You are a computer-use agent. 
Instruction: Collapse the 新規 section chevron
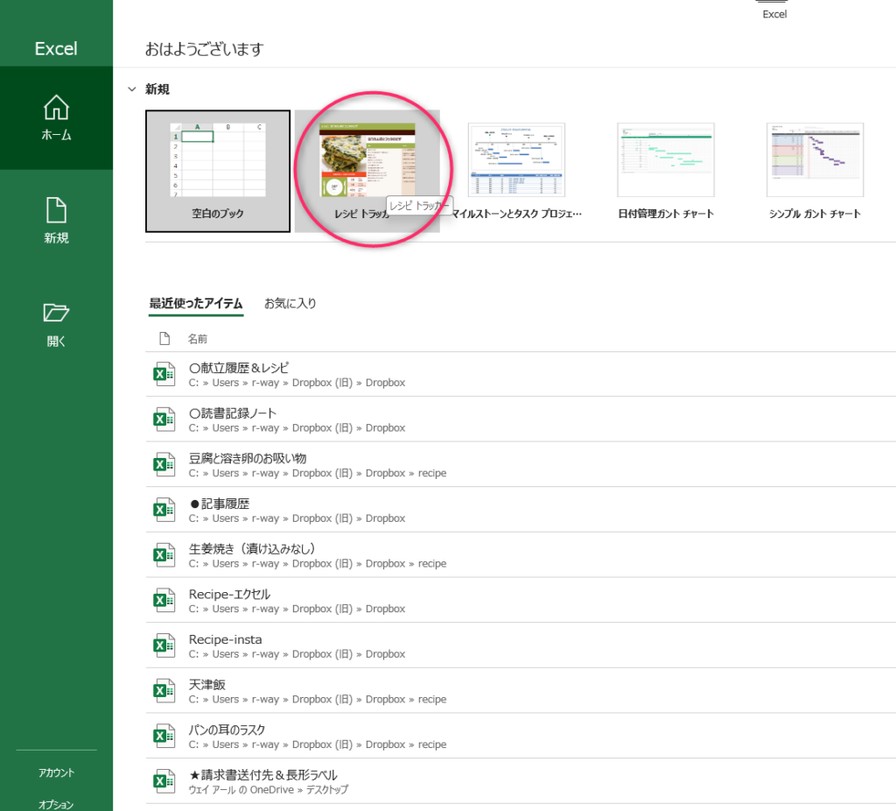pos(132,89)
